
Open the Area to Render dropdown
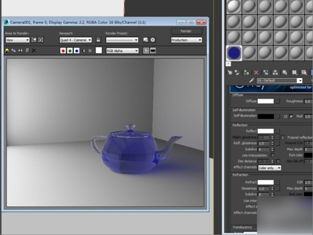click(17, 40)
